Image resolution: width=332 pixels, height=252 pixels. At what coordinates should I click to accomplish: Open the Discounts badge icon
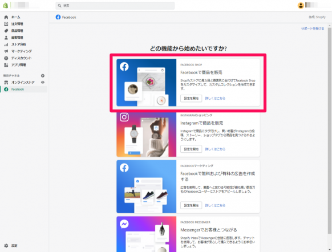6,58
